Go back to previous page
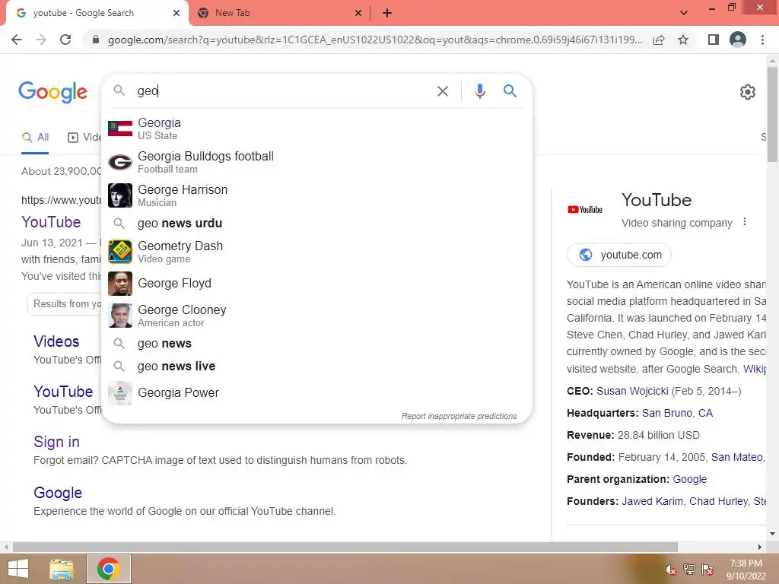 pos(17,40)
